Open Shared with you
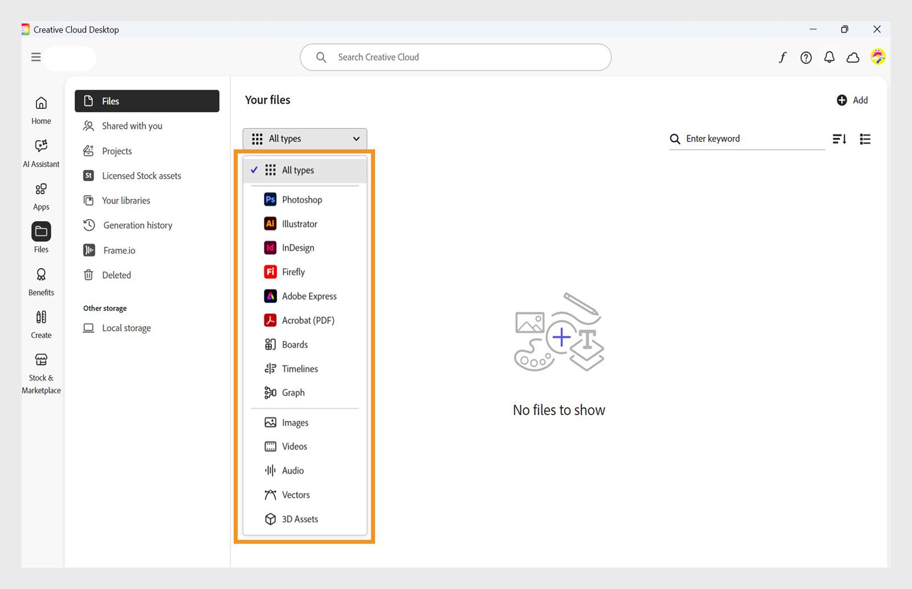 147,126
